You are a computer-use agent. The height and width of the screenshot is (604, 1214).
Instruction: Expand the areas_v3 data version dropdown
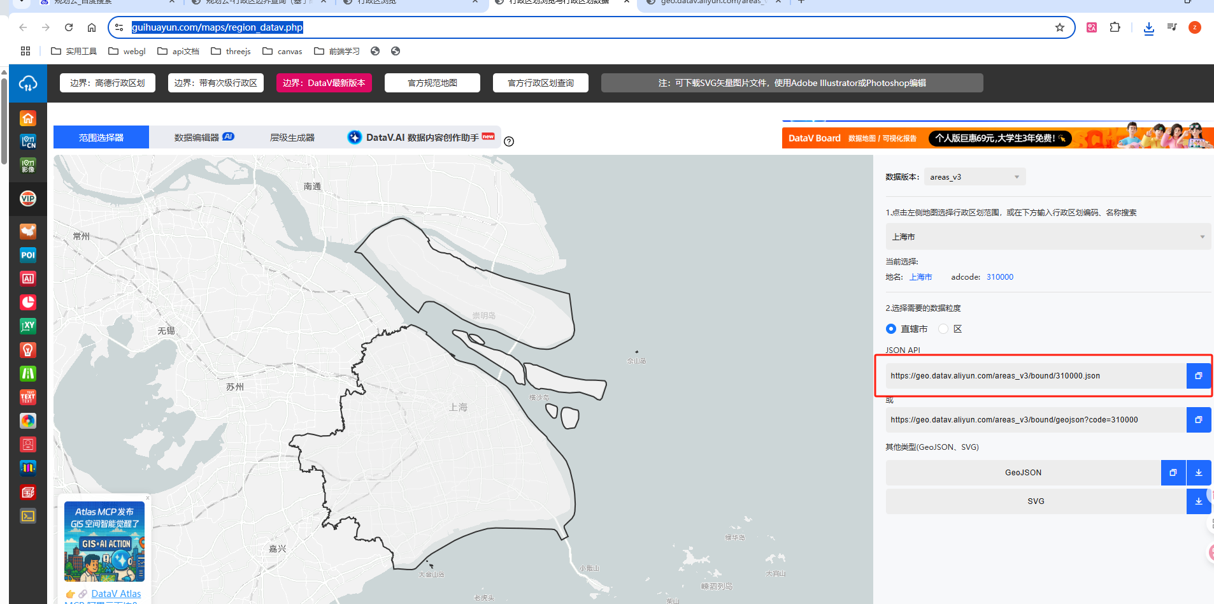click(975, 177)
